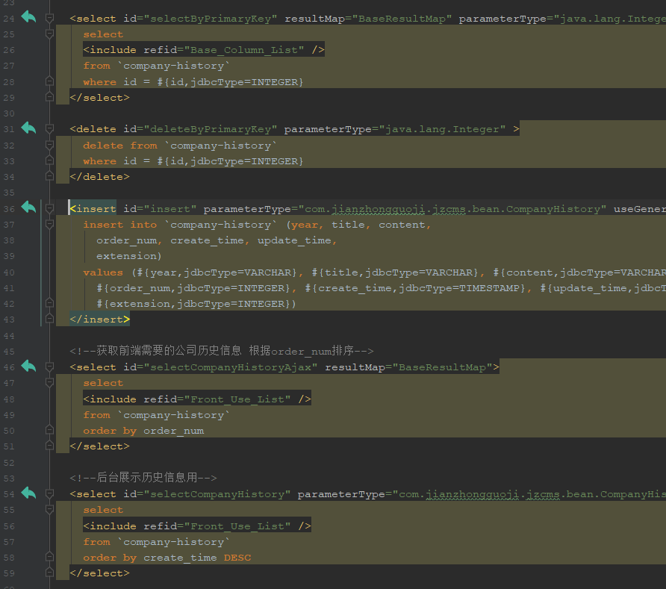666x589 pixels.
Task: Click the 'extension)' column text on line 39
Action: (x=128, y=256)
